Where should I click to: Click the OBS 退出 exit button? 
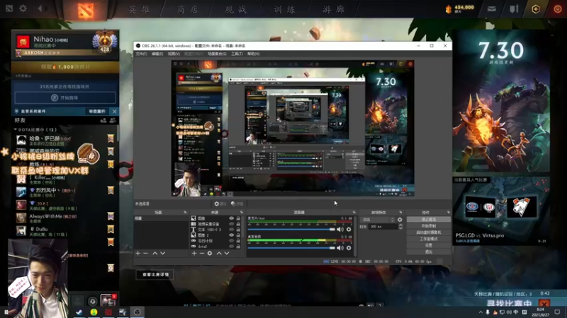point(429,252)
